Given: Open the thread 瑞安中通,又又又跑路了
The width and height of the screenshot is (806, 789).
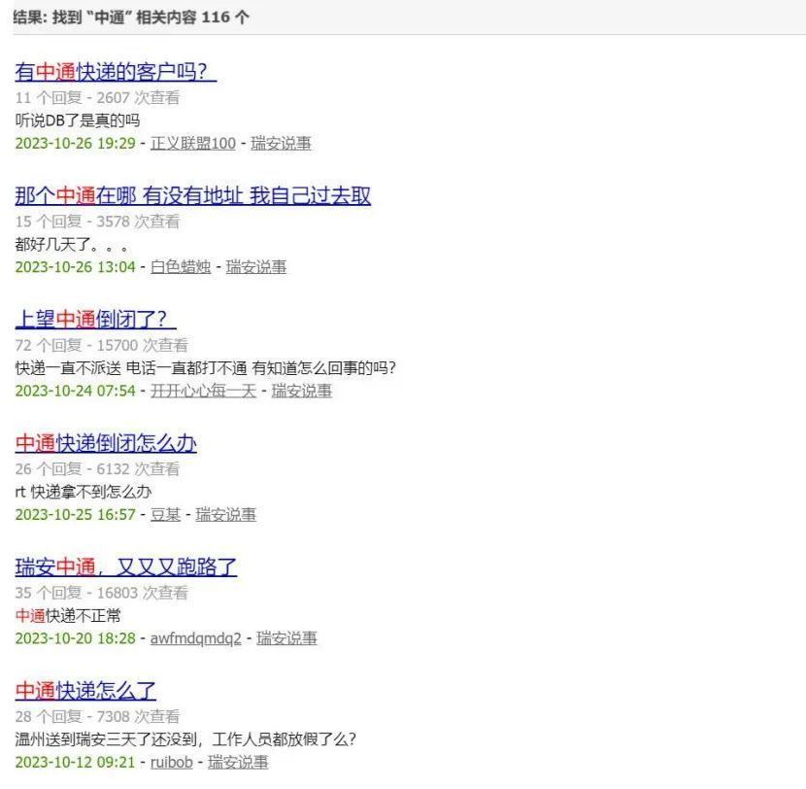Looking at the screenshot, I should coord(125,566).
